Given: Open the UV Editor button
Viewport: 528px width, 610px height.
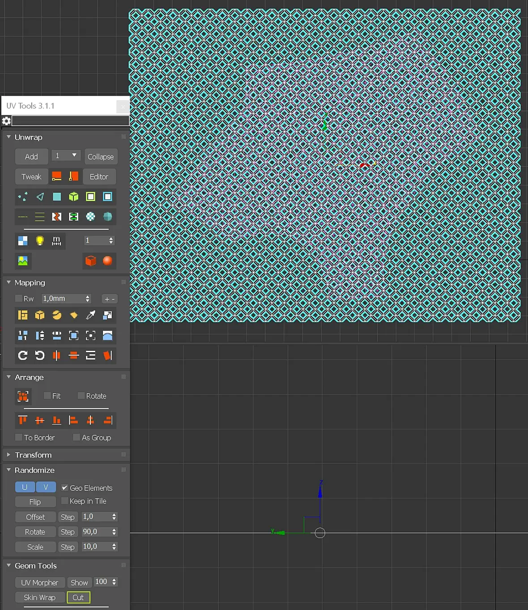Looking at the screenshot, I should coord(99,177).
